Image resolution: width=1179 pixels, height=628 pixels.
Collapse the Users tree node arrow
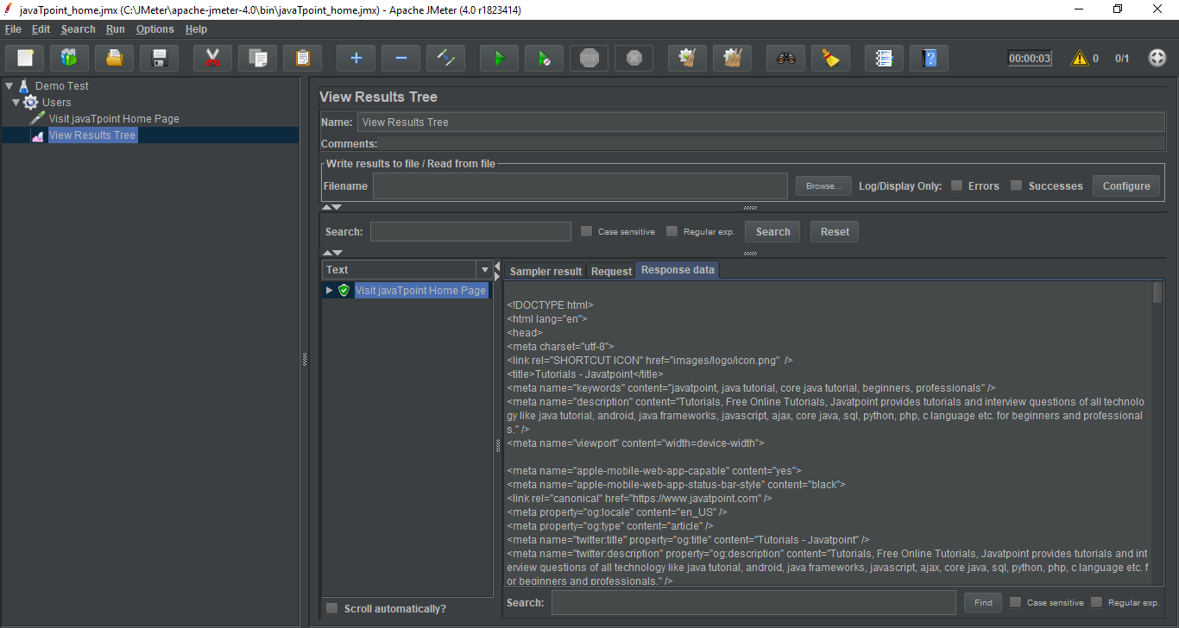pyautogui.click(x=16, y=102)
